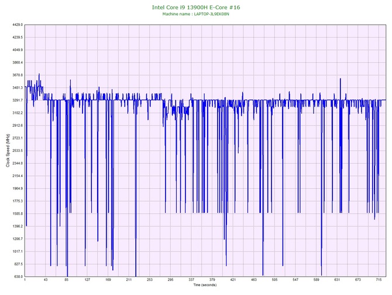Click the 253 seconds x-axis tick label
The height and width of the screenshot is (295, 392).
pyautogui.click(x=150, y=280)
